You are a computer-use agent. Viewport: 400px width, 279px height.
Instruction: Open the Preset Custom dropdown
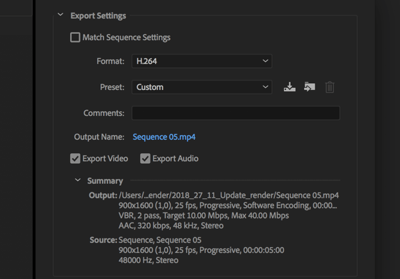tap(202, 87)
